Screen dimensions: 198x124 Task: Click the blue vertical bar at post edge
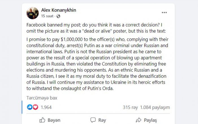pos(22,107)
